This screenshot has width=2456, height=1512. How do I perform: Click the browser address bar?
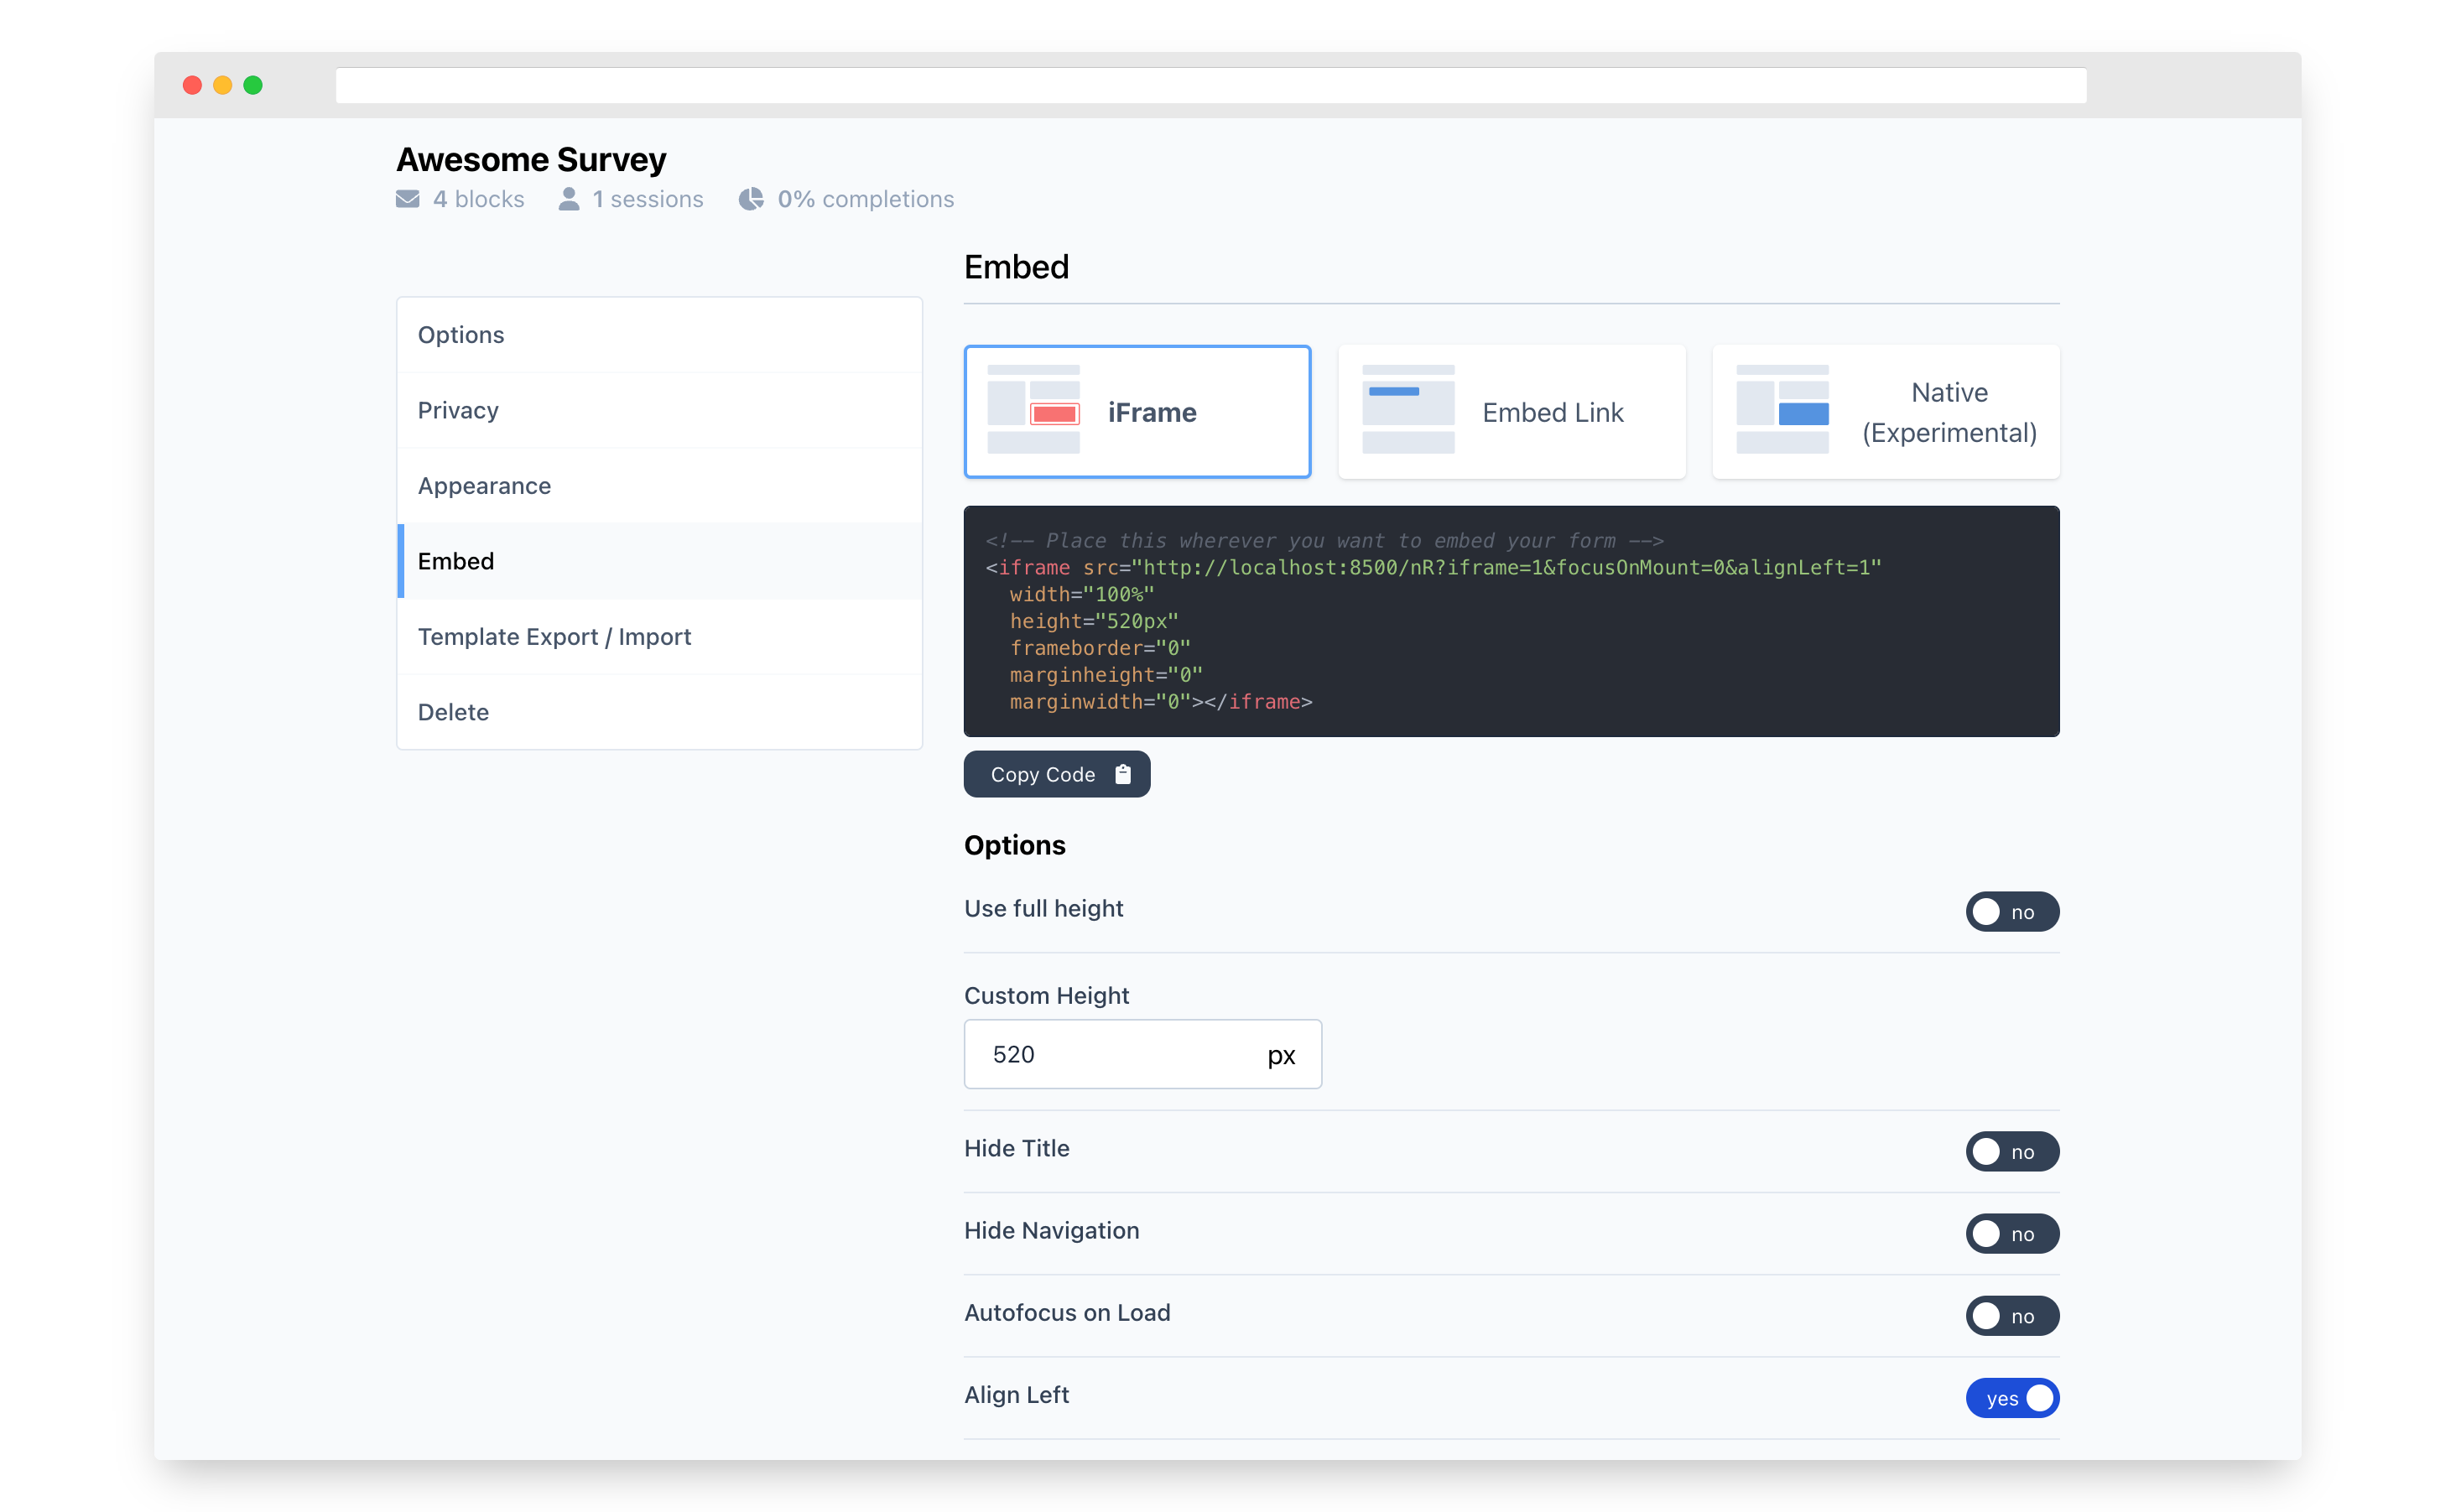click(1210, 85)
